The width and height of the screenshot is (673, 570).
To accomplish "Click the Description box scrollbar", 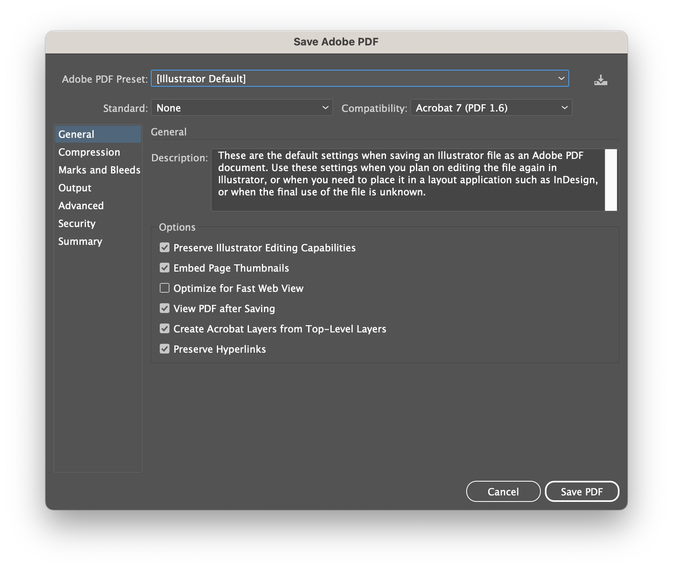I will coord(611,180).
